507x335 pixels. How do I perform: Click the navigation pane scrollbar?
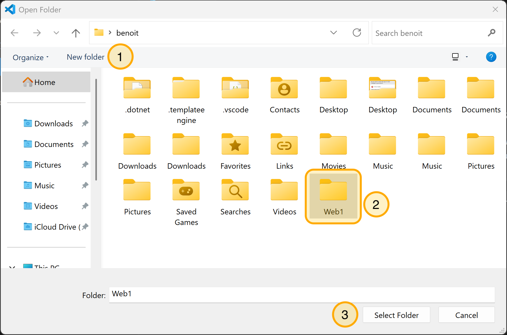click(96, 130)
